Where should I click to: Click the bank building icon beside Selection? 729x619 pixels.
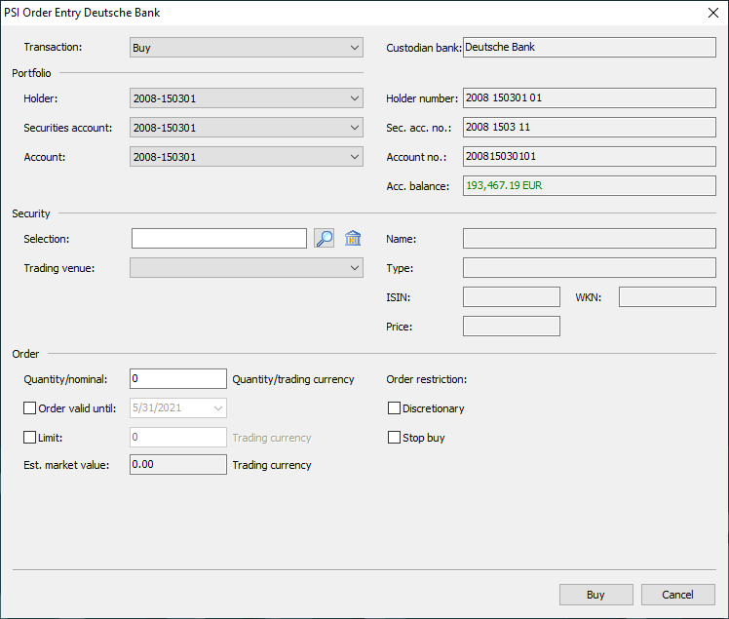[353, 239]
